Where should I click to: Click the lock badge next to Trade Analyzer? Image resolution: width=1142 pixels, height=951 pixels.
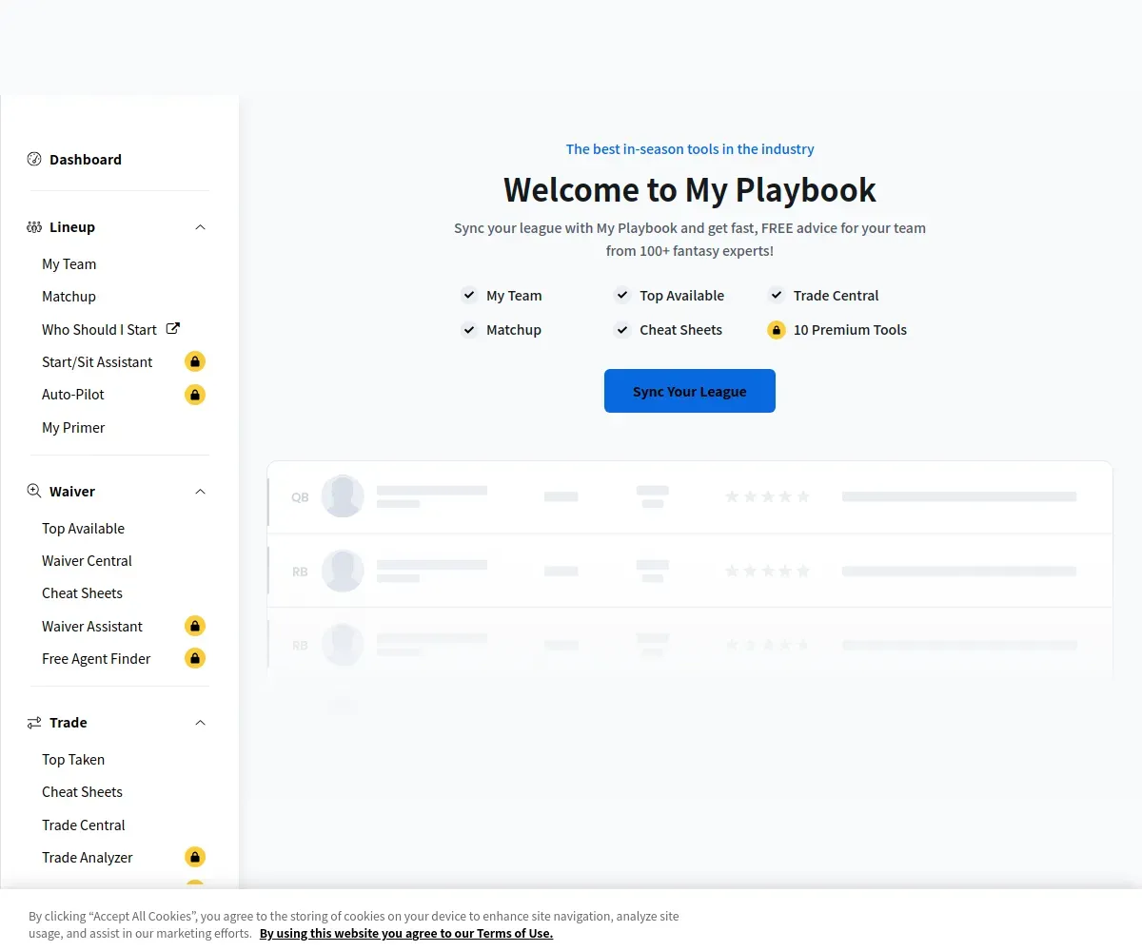[x=195, y=857]
